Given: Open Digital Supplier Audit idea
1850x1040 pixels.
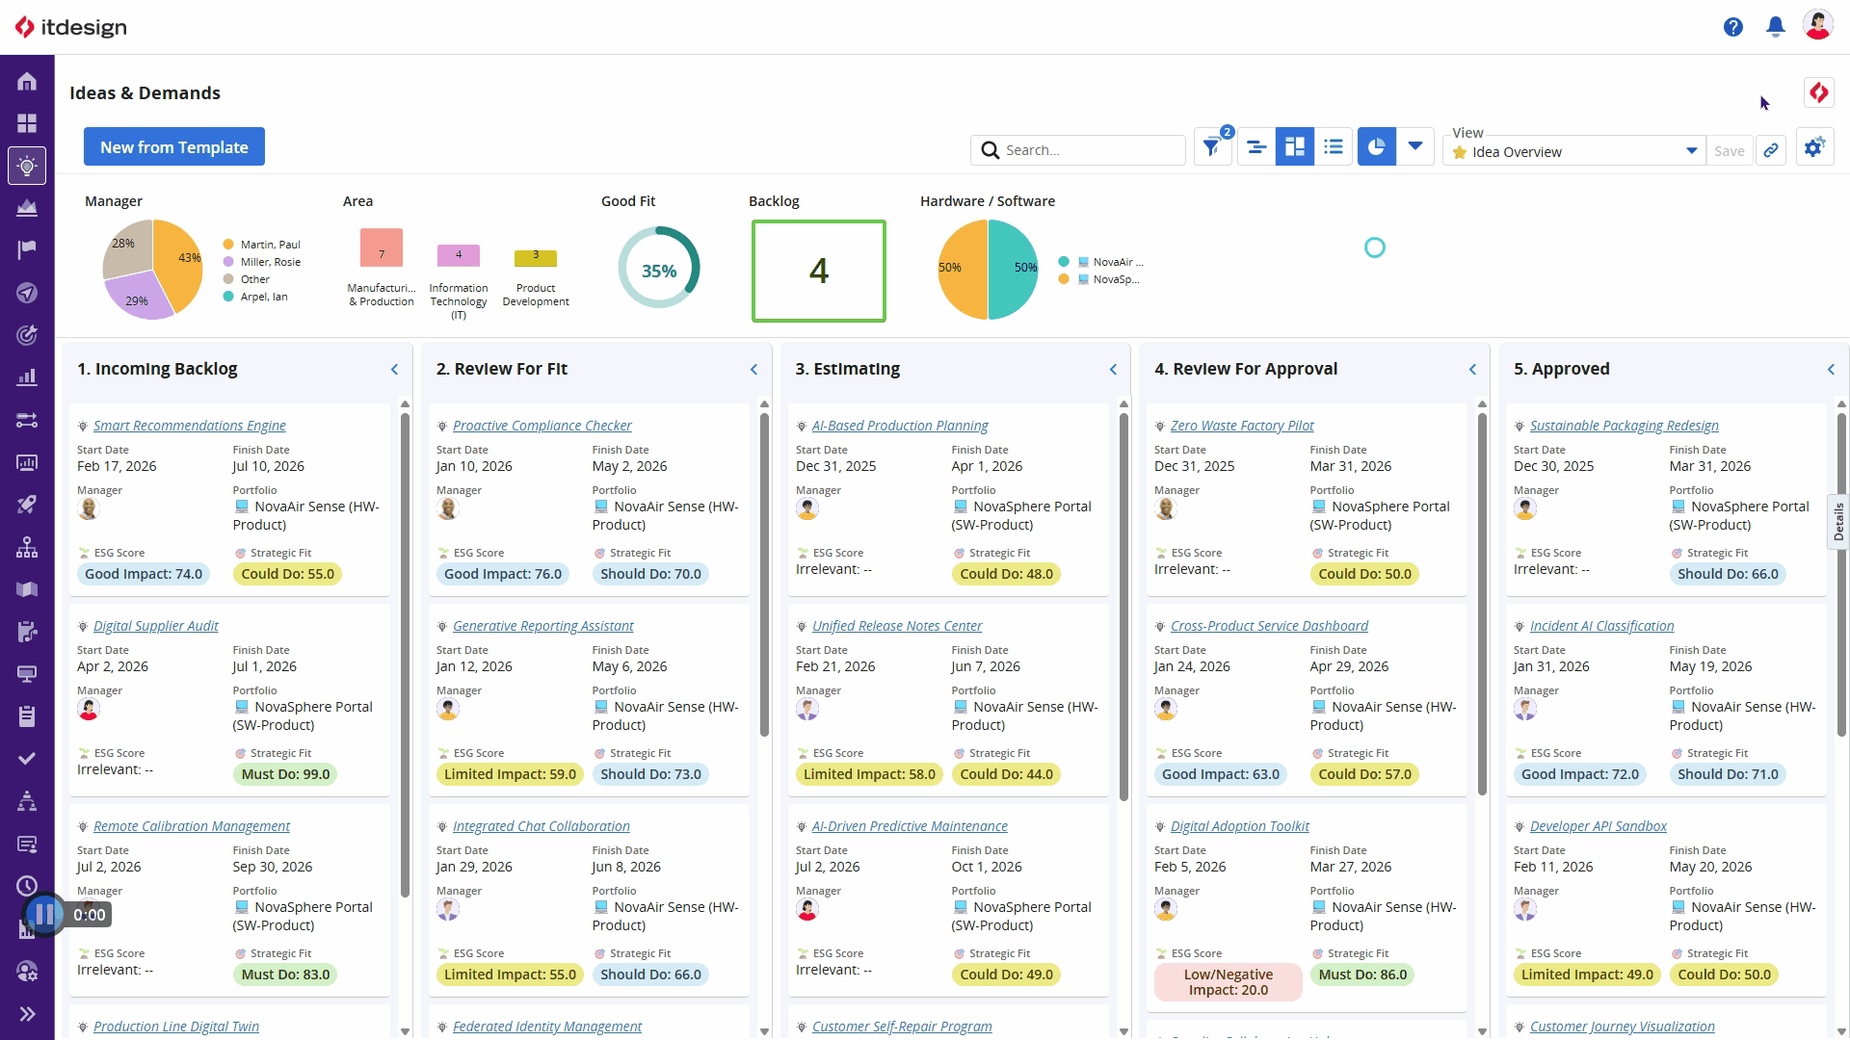Looking at the screenshot, I should (x=156, y=626).
